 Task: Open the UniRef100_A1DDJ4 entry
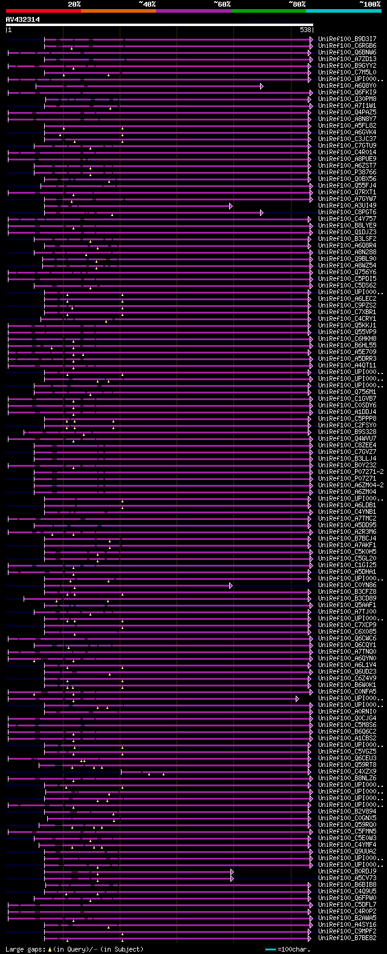point(347,412)
